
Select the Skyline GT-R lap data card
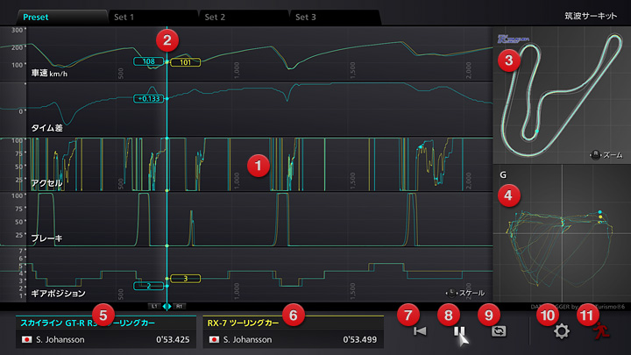[106, 331]
